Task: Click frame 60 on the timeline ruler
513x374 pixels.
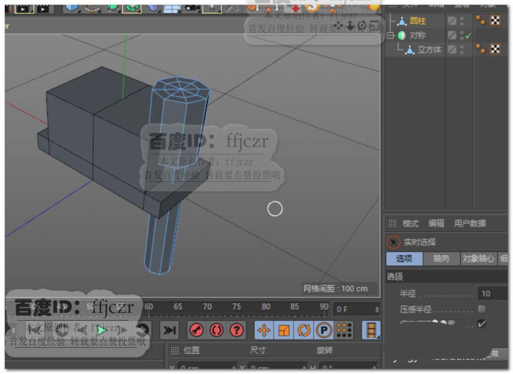Action: point(149,307)
